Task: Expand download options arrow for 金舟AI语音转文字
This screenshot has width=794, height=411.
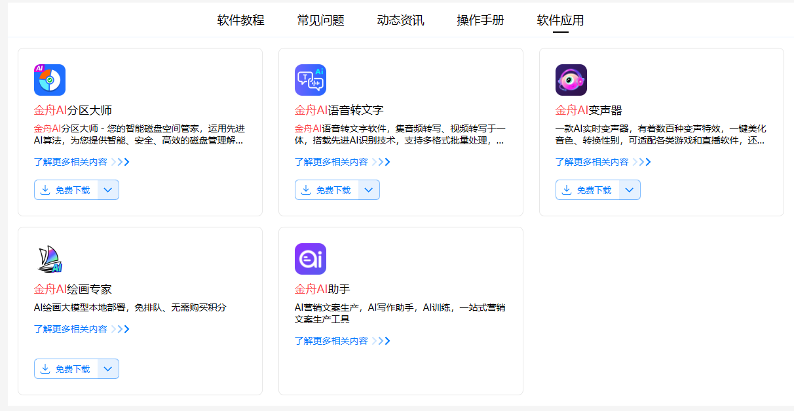Action: point(369,190)
